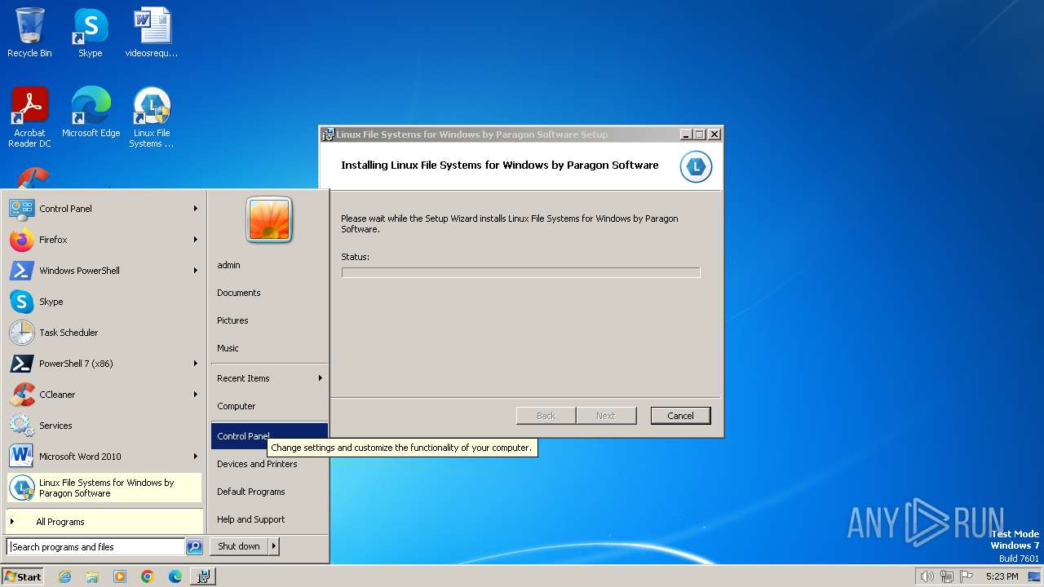Expand the PowerShell 7 (x86) jump list arrow
This screenshot has height=587, width=1044.
196,364
